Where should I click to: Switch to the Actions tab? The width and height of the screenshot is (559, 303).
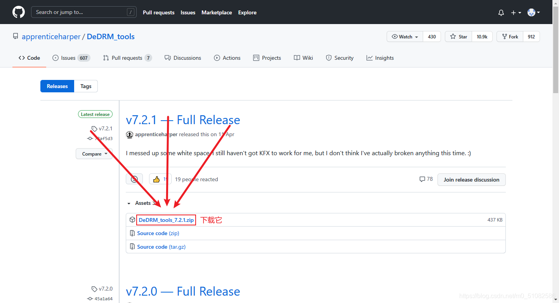pyautogui.click(x=227, y=58)
